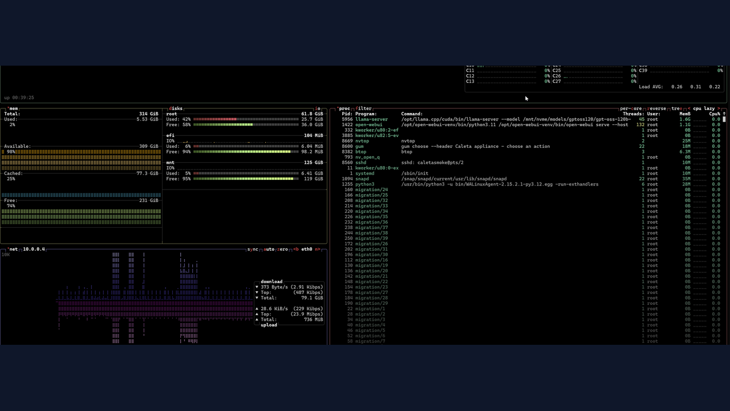Viewport: 730px width, 411px height.
Task: Toggle reverse sorting of process list
Action: [656, 108]
